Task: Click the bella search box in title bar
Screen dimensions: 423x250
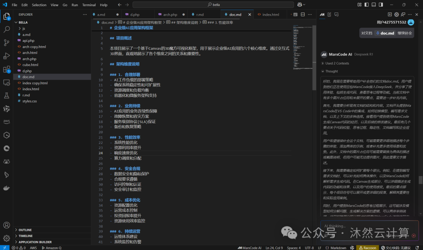Action: click(213, 5)
